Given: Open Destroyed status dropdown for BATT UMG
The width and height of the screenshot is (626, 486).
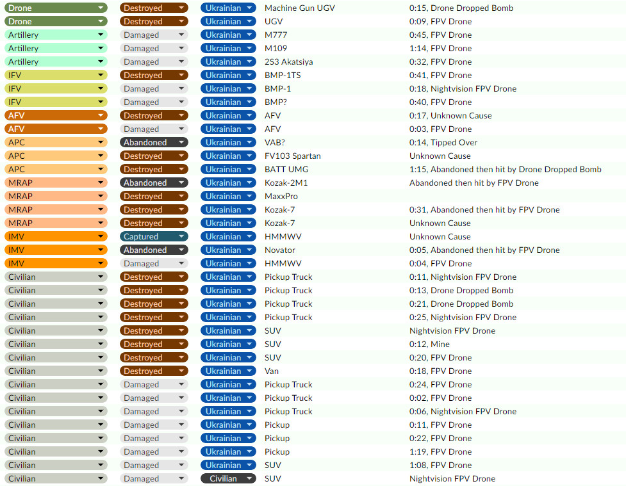Looking at the screenshot, I should tap(154, 169).
